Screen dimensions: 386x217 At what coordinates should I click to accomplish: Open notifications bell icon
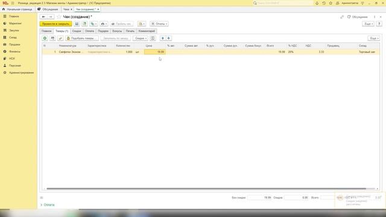click(x=317, y=3)
